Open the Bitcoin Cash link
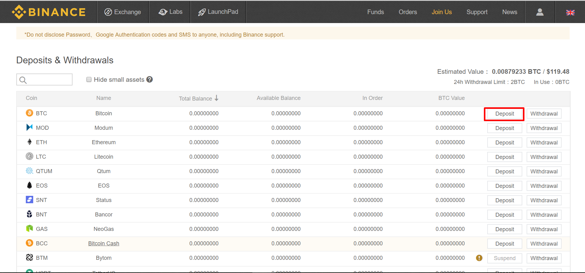 tap(104, 243)
